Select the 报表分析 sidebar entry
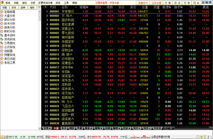Viewport: 213px width, 139px height. click(8, 27)
